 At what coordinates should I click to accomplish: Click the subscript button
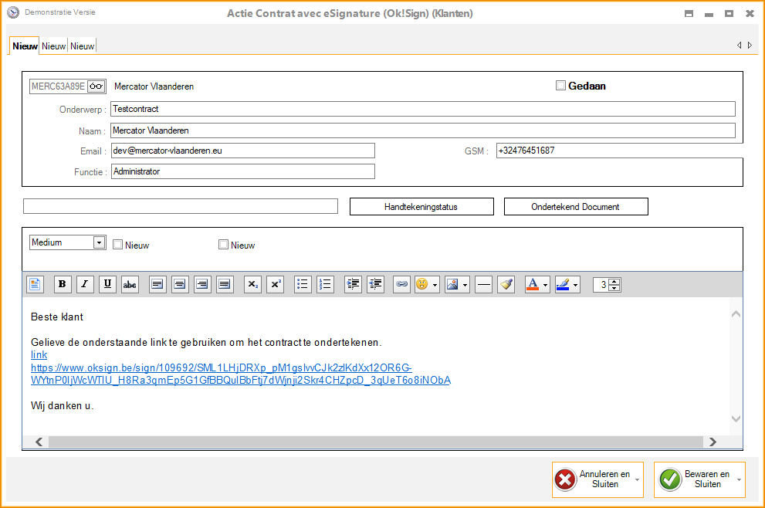252,284
